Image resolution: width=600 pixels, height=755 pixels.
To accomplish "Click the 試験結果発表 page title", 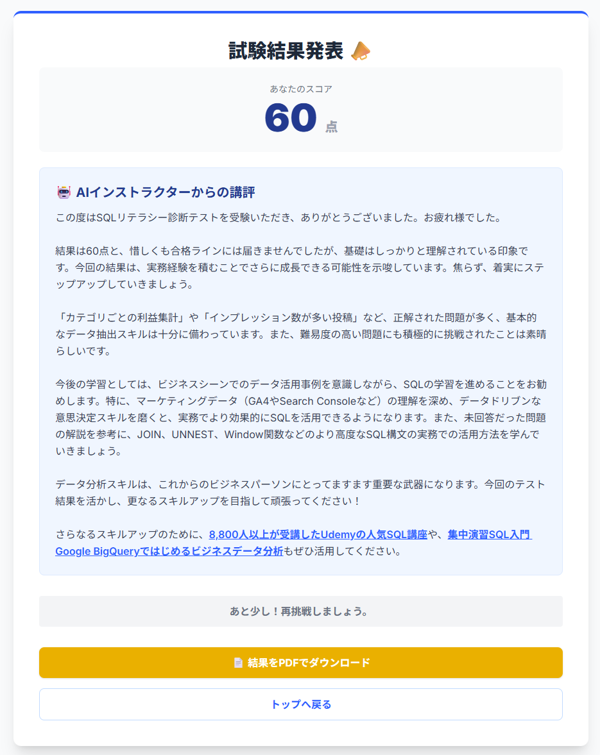I will click(x=286, y=51).
